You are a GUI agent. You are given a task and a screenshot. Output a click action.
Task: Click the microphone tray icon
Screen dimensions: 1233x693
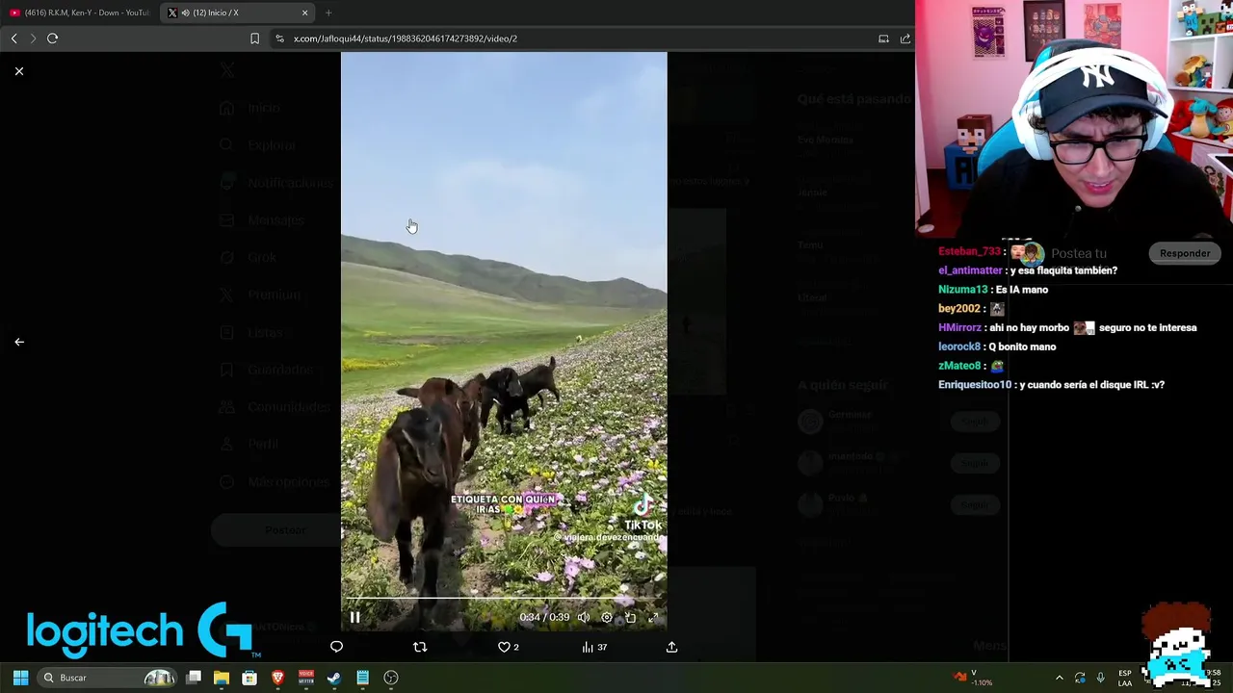tap(1100, 678)
